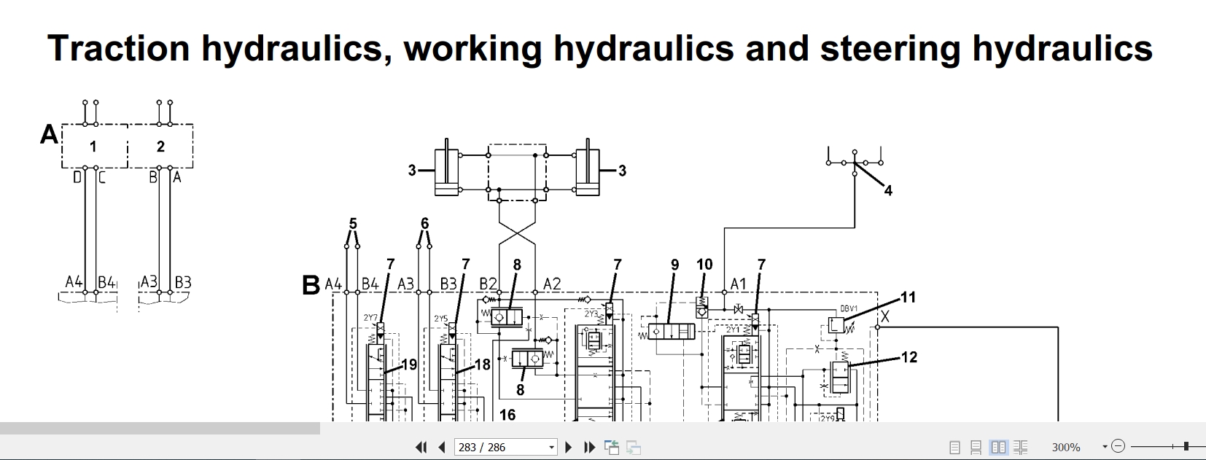Click the '2Y5' solenoid label
The image size is (1206, 460).
point(441,319)
